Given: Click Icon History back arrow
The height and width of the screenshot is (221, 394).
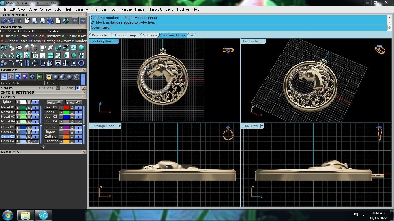Looking at the screenshot, I should 75,21.
